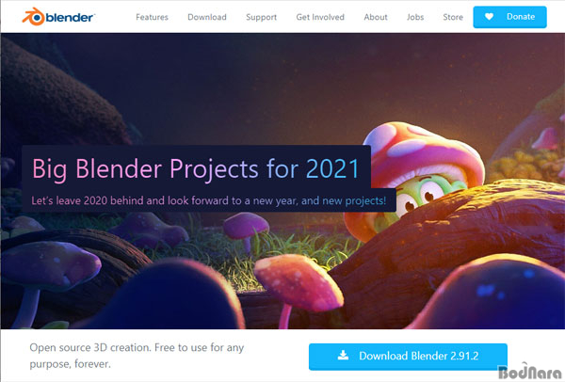Screen dimensions: 565x382
Task: Click the pink mushroom in foreground
Action: (x=299, y=286)
